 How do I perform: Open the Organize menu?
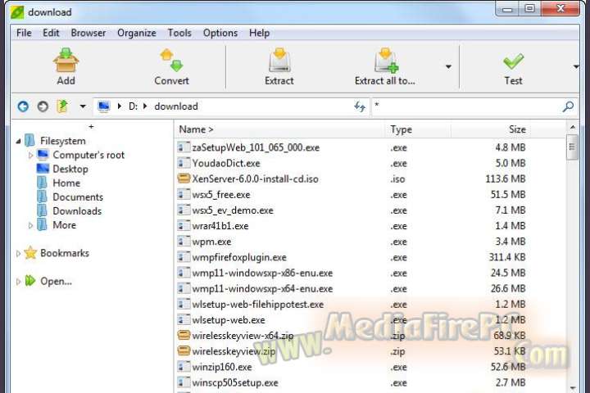point(137,33)
